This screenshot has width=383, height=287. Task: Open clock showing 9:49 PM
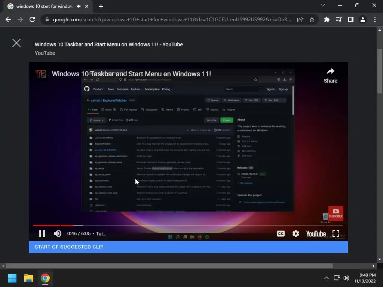[x=365, y=278]
